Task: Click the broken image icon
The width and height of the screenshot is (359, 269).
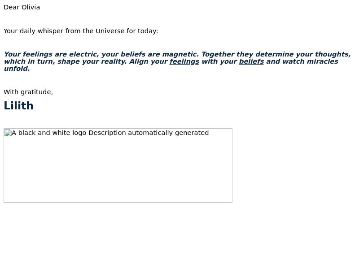Action: [x=8, y=133]
